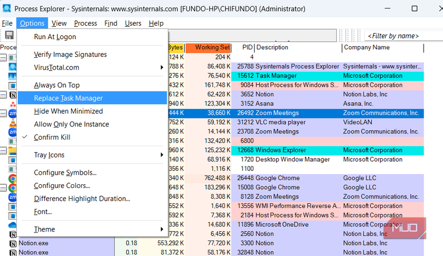Click the Notion icon in the PID 3652 row

pos(13,95)
